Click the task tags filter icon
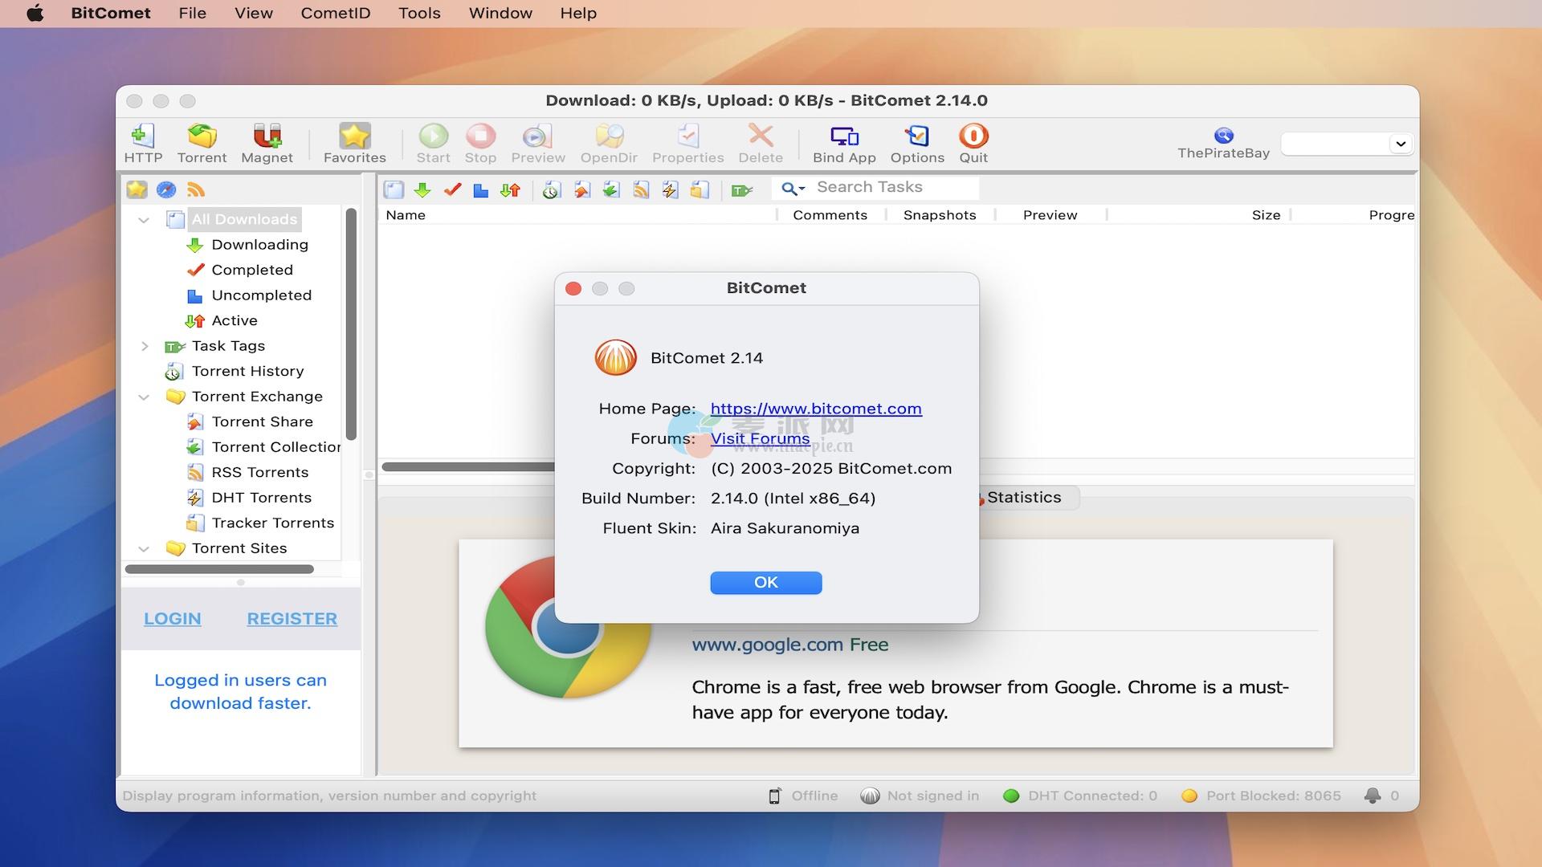1542x867 pixels. 741,189
